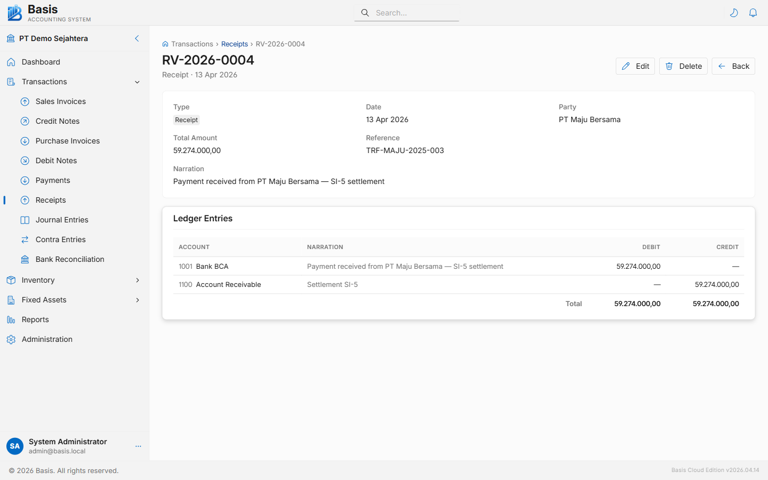This screenshot has height=480, width=768.
Task: Collapse the sidebar with the chevron arrow
Action: point(137,38)
